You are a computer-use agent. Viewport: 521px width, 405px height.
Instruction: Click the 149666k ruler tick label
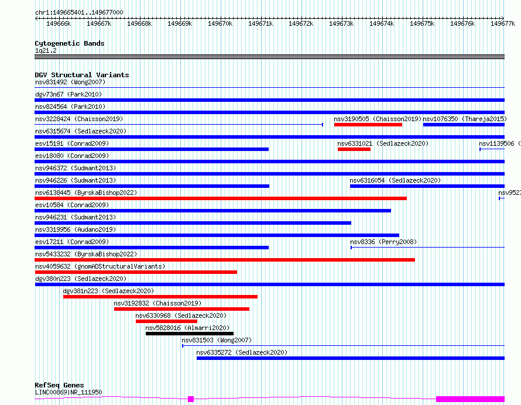point(59,23)
